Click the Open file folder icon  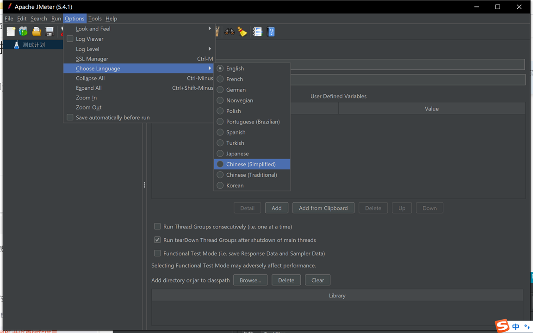click(37, 31)
